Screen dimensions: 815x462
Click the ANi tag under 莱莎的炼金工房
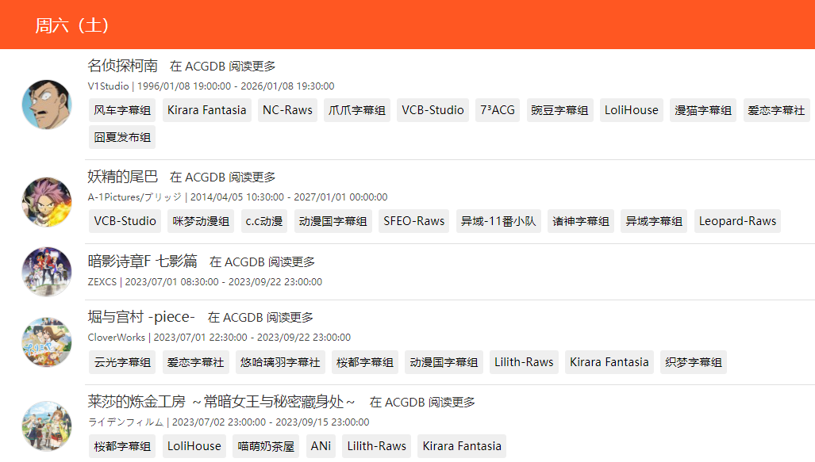(x=321, y=446)
